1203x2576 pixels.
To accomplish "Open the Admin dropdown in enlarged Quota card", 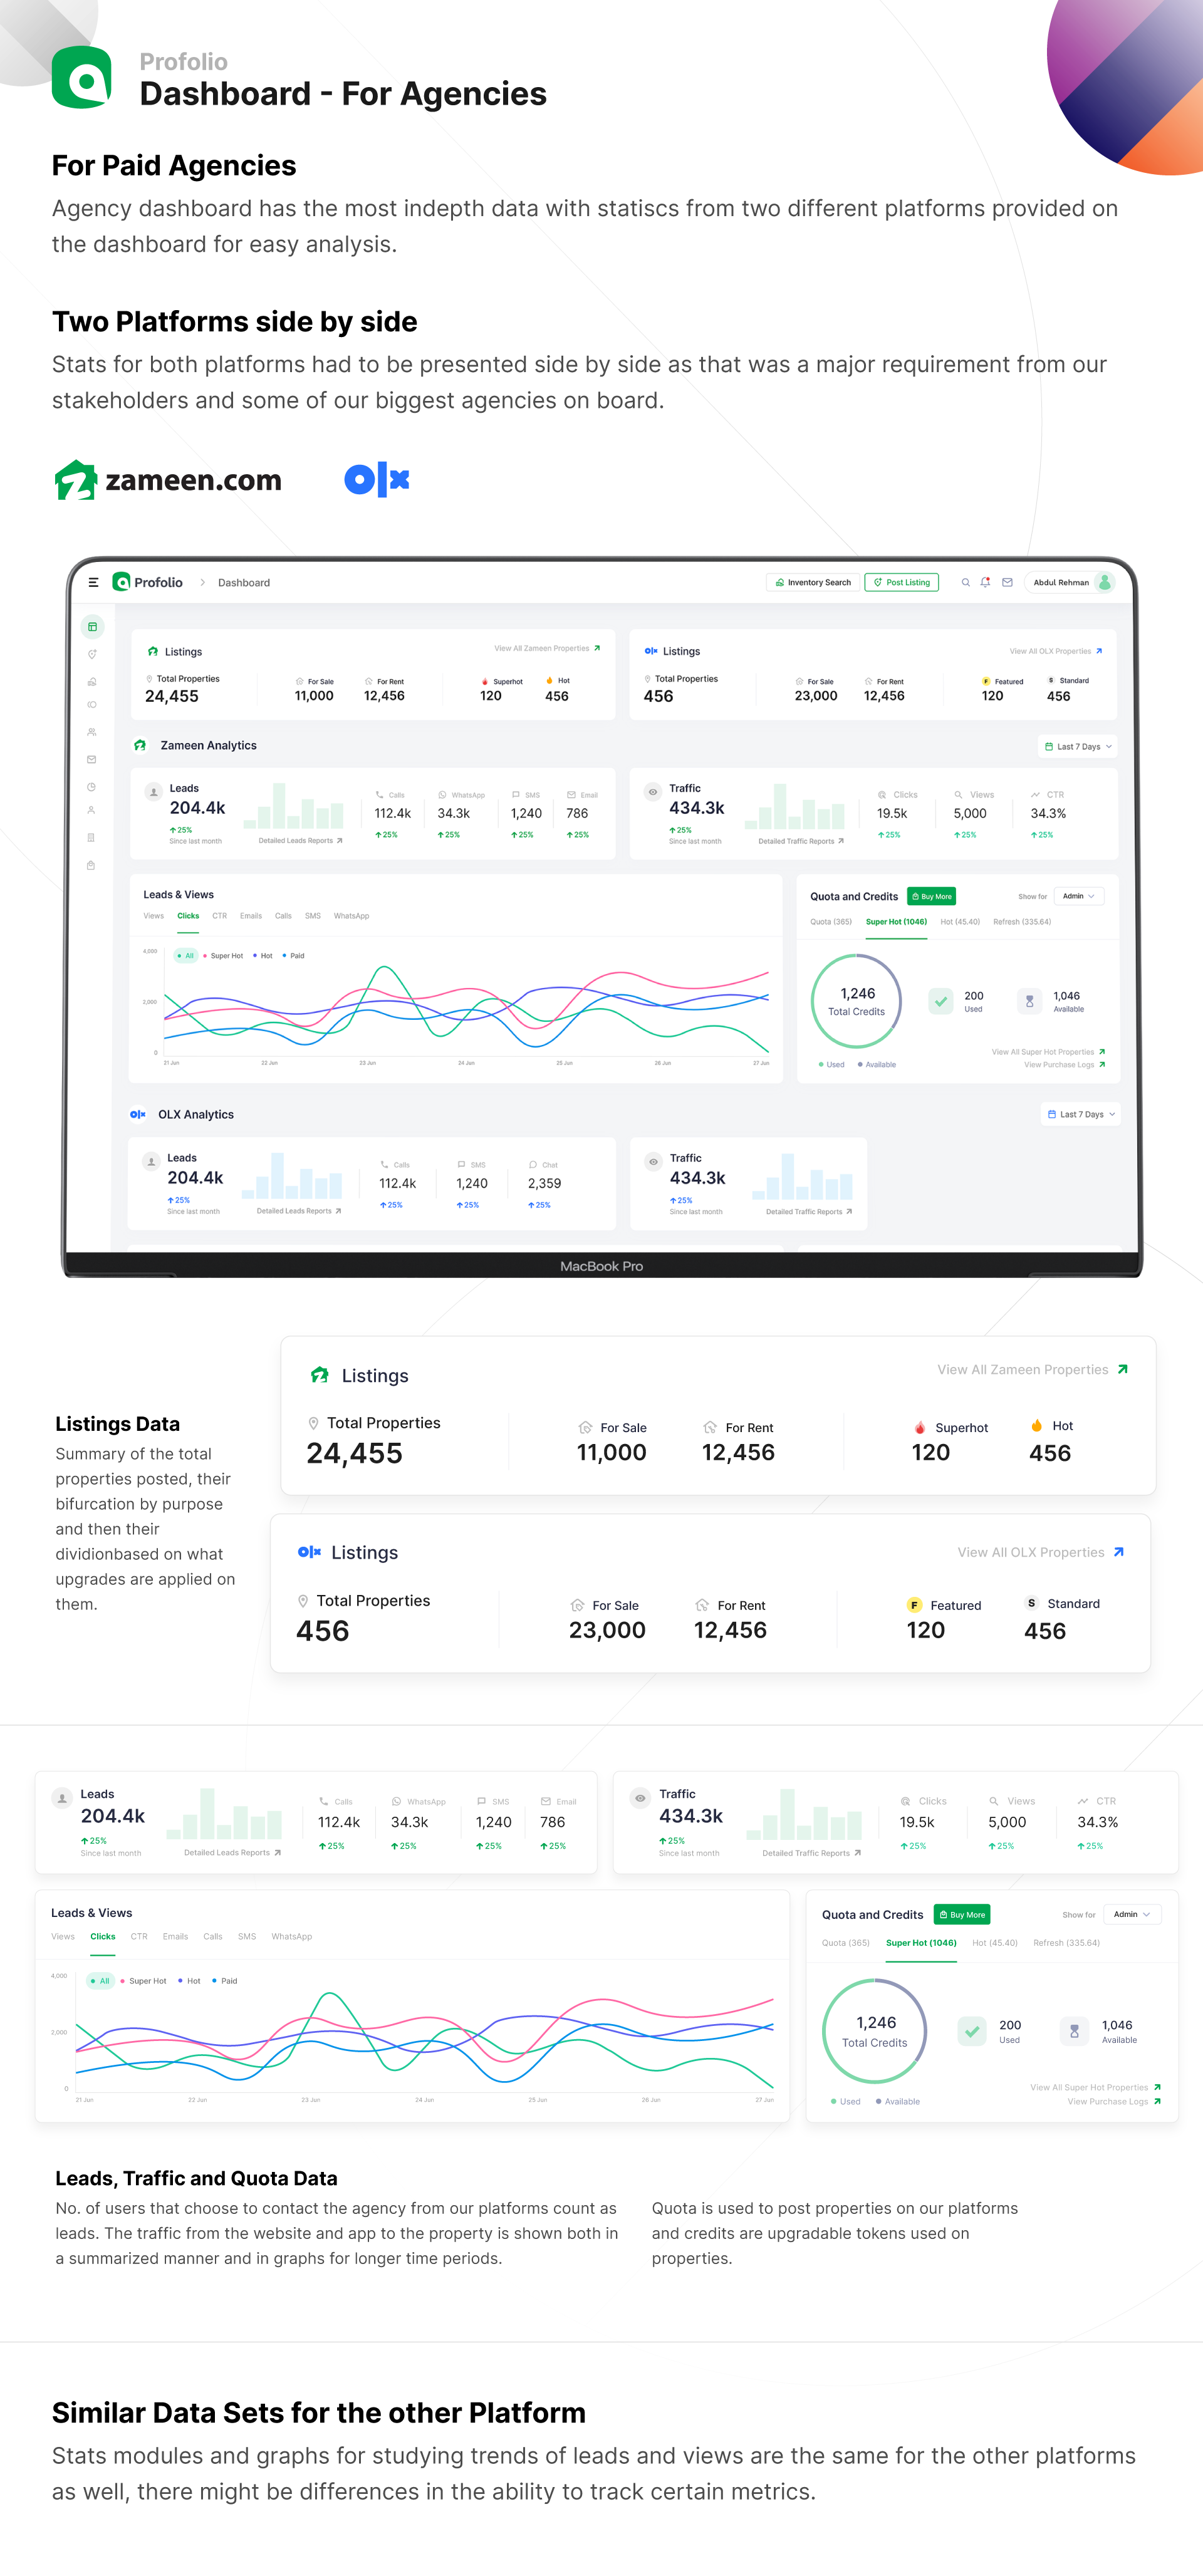I will [1133, 1914].
